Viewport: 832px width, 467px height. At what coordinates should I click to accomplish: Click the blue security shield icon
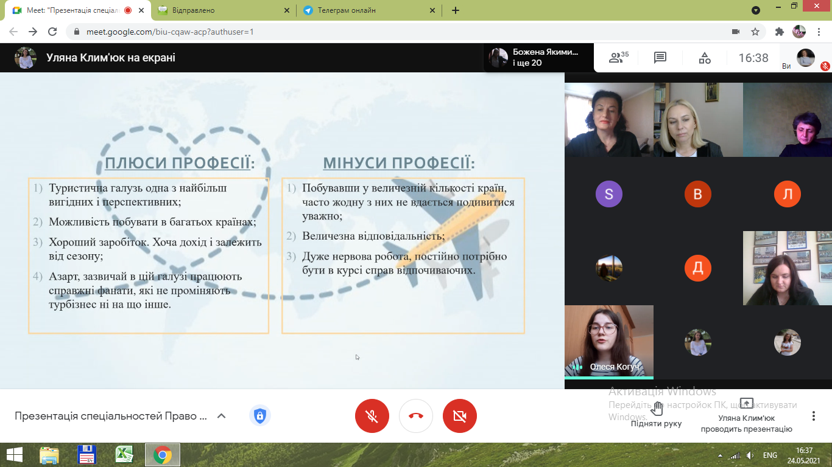[260, 416]
